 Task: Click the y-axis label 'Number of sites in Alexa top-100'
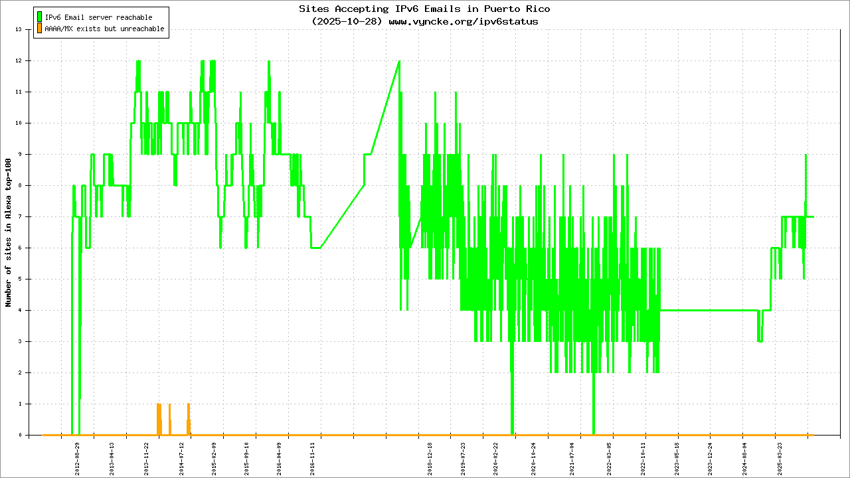click(9, 232)
